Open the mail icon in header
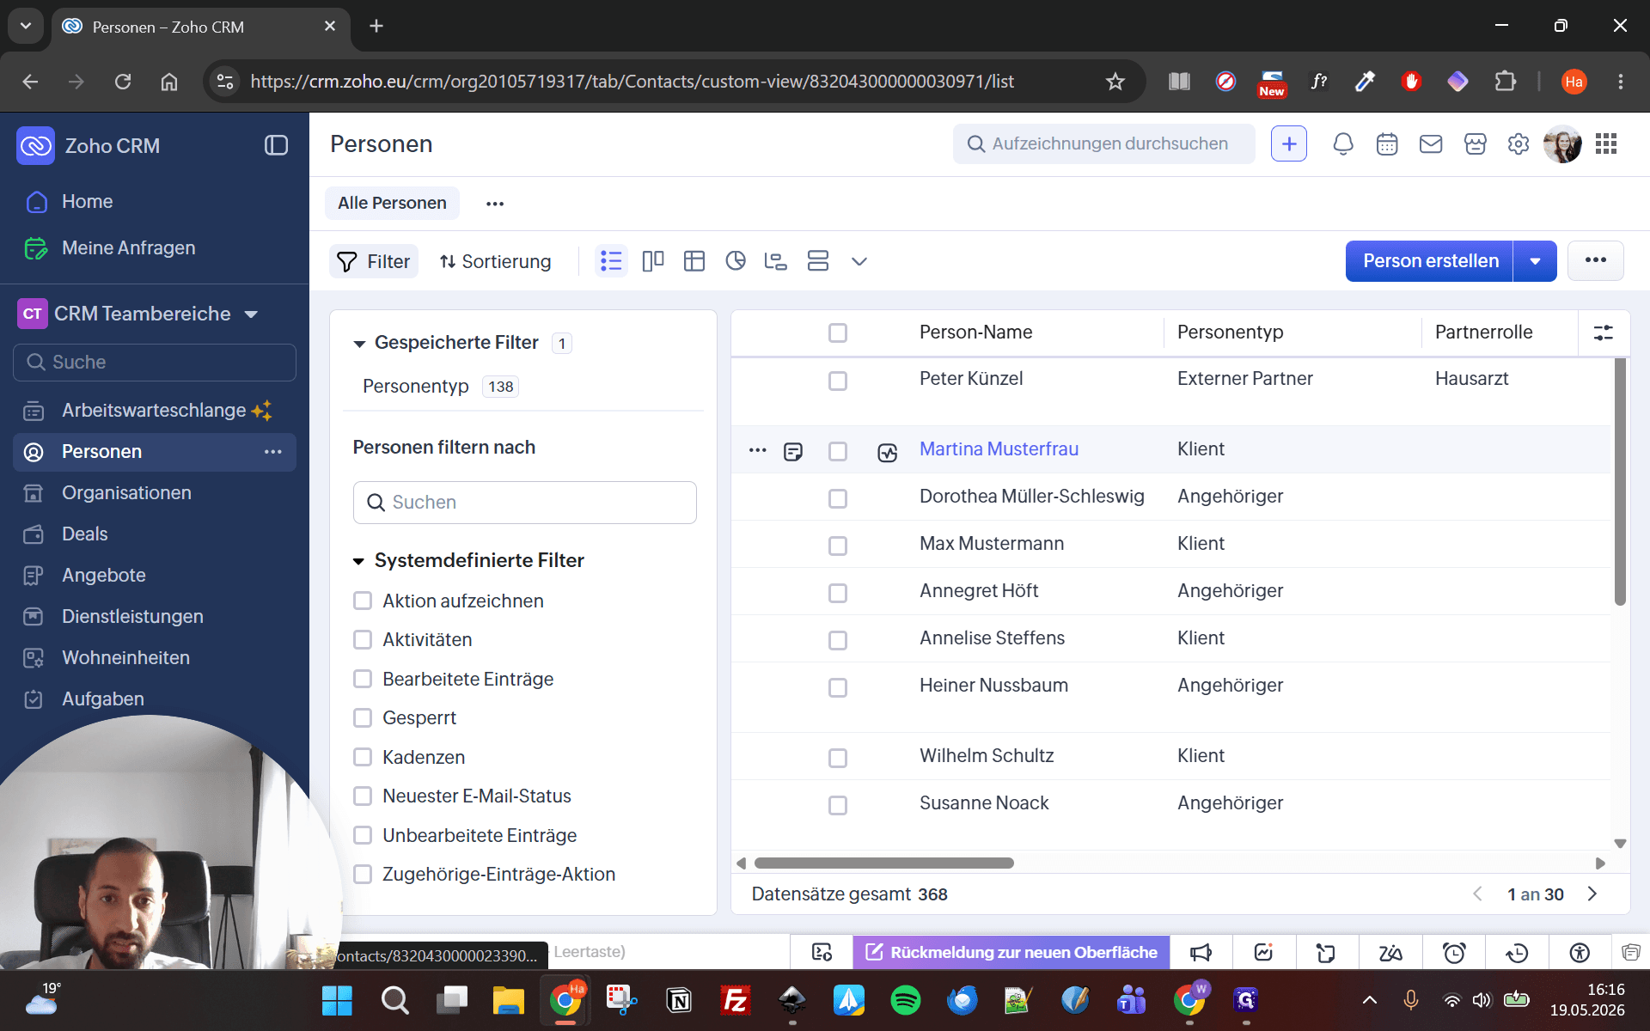Viewport: 1650px width, 1031px height. 1431,144
